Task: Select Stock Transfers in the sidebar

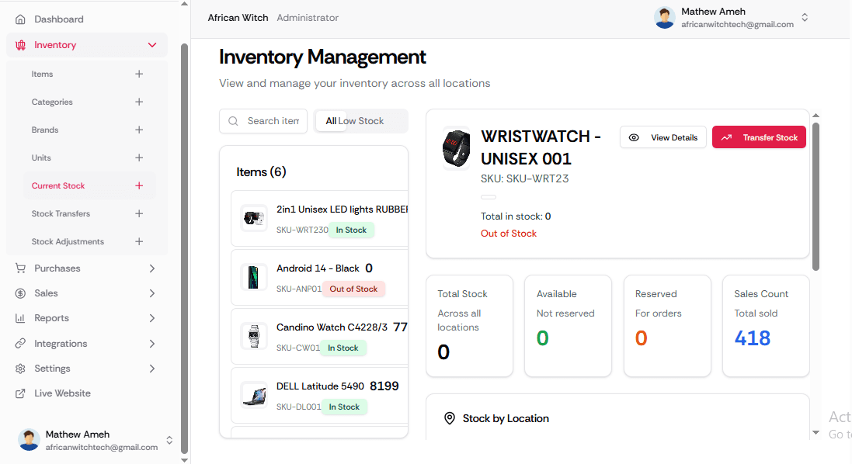Action: [x=62, y=213]
